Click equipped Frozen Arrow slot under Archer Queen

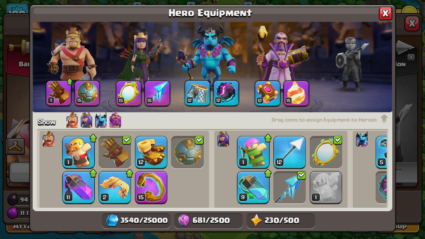157,93
